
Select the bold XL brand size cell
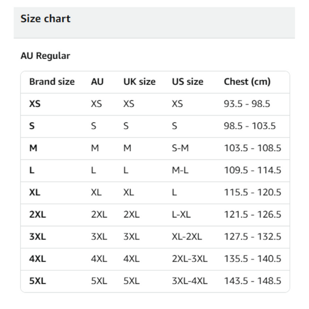point(35,193)
